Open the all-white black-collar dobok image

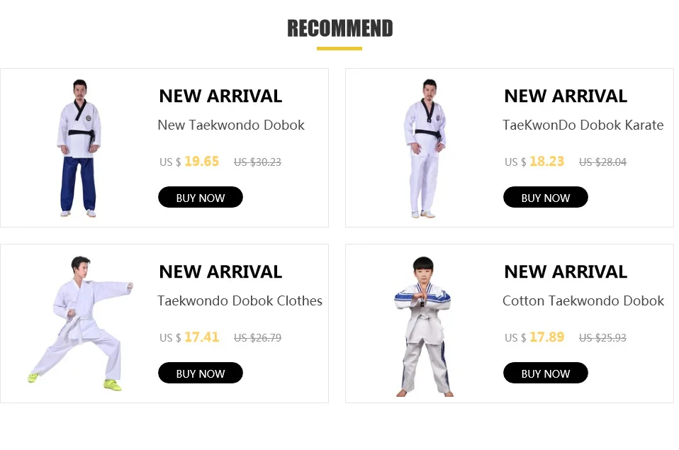(425, 147)
